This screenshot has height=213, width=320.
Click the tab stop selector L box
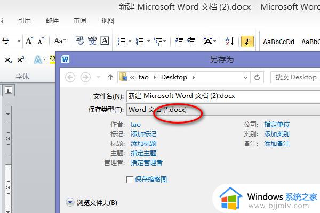coord(9,91)
